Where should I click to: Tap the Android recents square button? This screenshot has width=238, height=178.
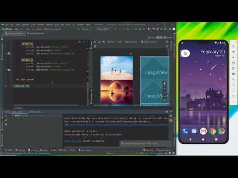pyautogui.click(x=216, y=139)
